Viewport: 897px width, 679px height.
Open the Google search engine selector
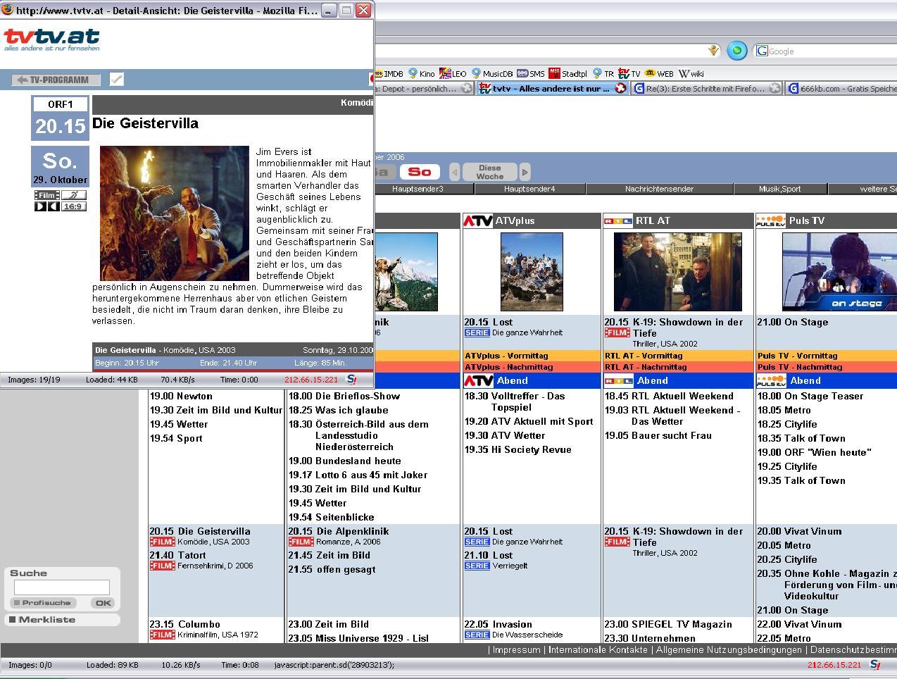pyautogui.click(x=761, y=51)
